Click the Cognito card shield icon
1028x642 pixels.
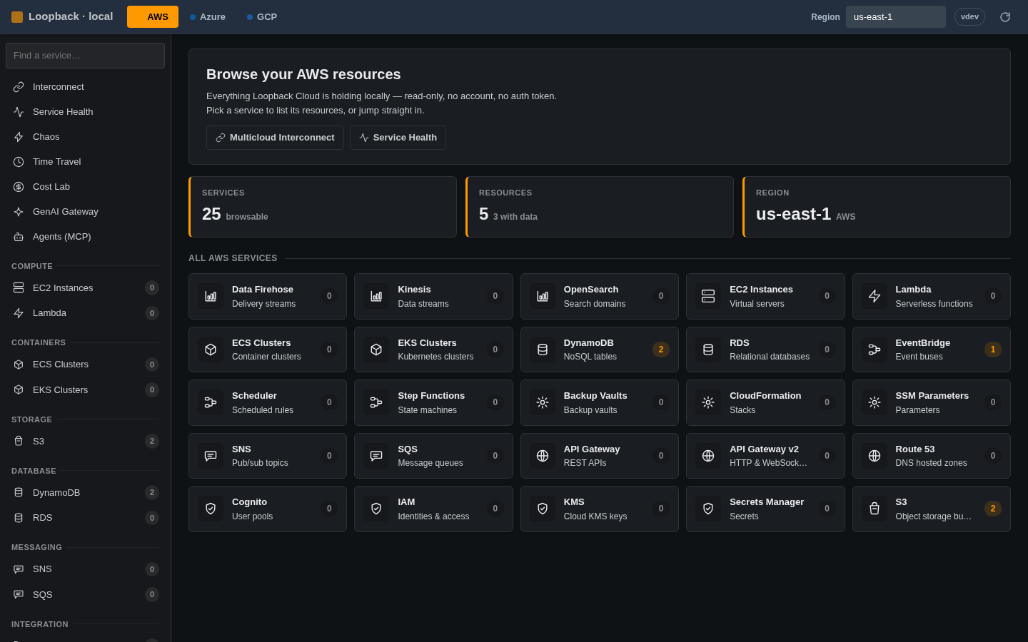tap(211, 509)
